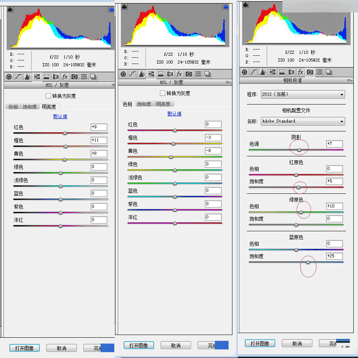Viewport: 358px width, 358px height.
Task: Select 明亮度 tab in Luminance panel
Action: click(x=49, y=107)
